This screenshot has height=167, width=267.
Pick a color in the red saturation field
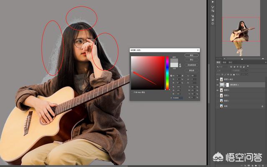point(148,73)
